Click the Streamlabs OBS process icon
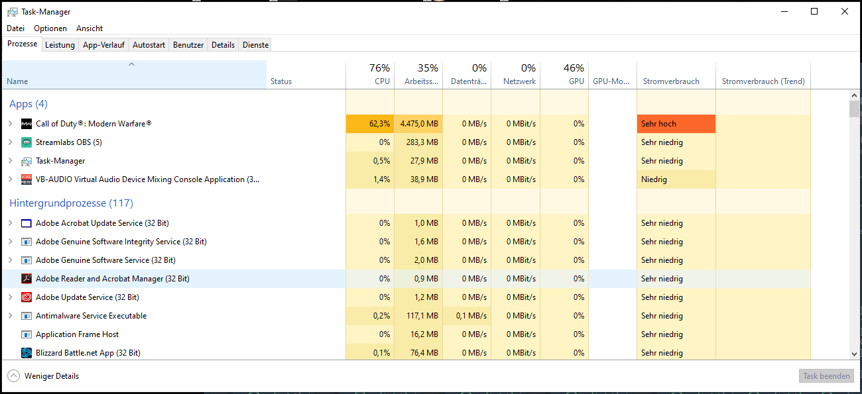 point(27,142)
